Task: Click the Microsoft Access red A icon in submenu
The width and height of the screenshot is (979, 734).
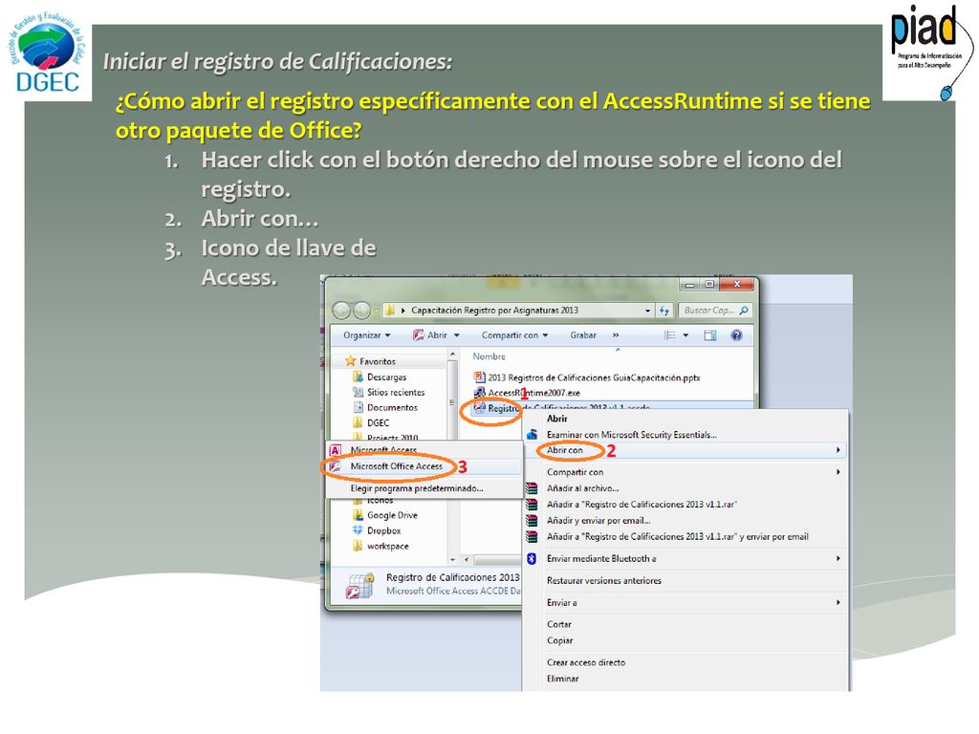Action: (336, 450)
